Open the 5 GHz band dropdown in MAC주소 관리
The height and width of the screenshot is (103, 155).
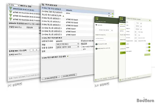coord(14,5)
